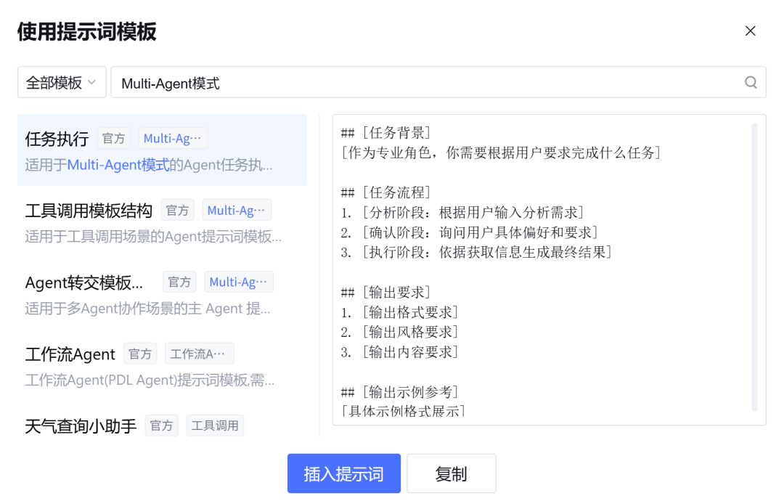Click the 复制 button
Viewport: 784px width, 501px height.
point(452,473)
